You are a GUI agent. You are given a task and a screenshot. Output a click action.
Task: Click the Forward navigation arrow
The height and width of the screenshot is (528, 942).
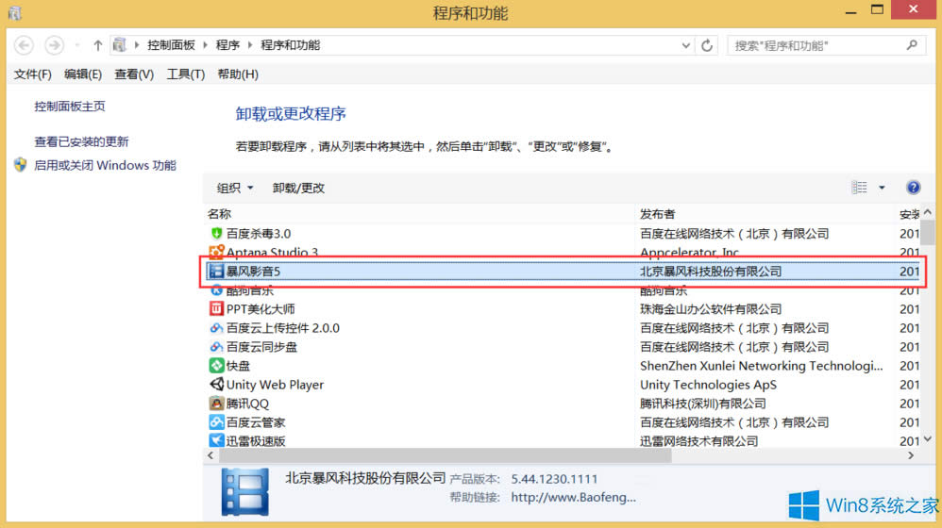point(54,45)
